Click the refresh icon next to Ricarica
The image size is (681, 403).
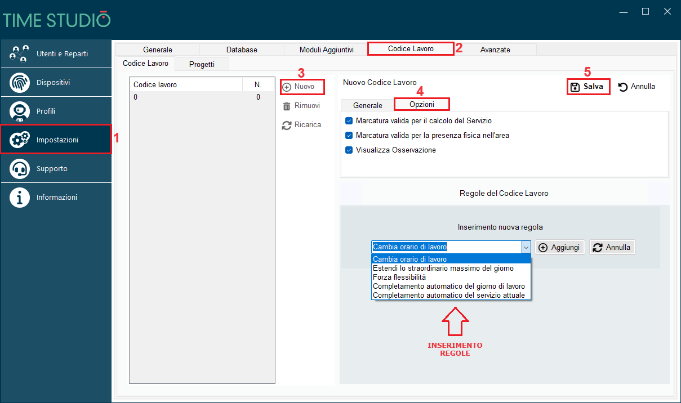pyautogui.click(x=287, y=125)
